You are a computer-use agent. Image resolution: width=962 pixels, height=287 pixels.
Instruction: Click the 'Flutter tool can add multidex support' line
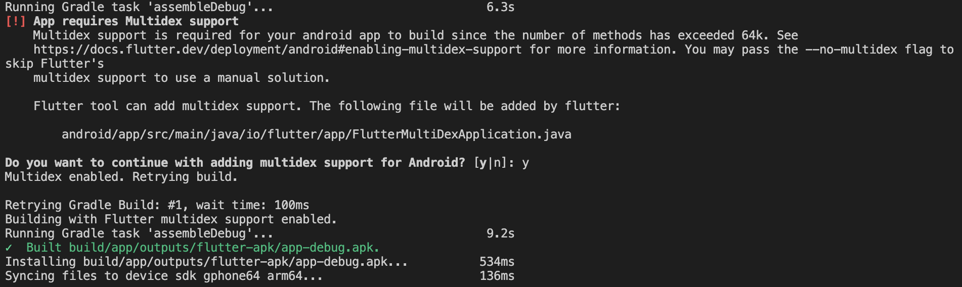tap(327, 106)
